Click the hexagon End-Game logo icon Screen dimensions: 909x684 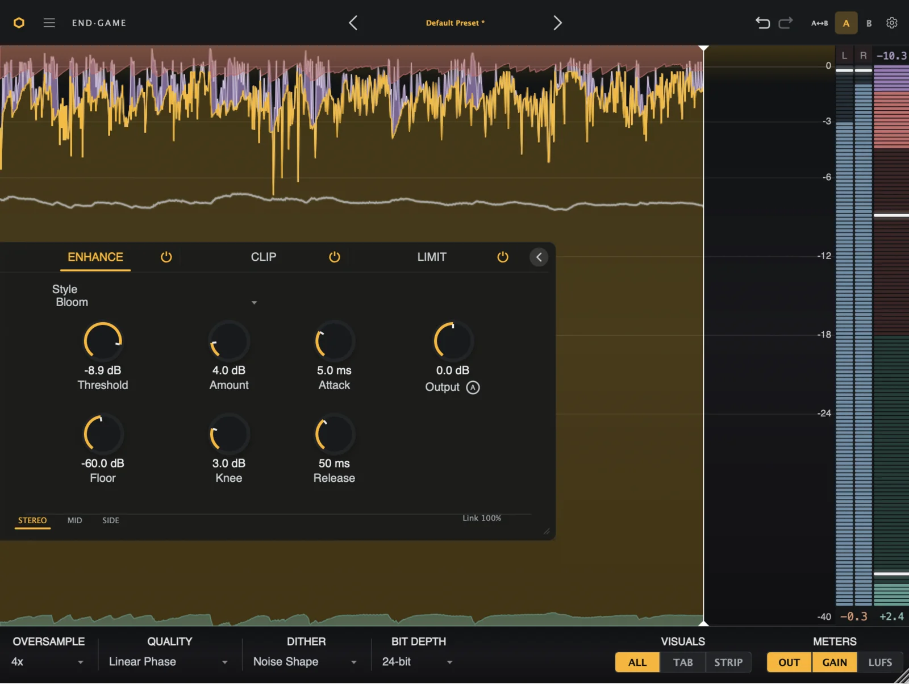[19, 23]
